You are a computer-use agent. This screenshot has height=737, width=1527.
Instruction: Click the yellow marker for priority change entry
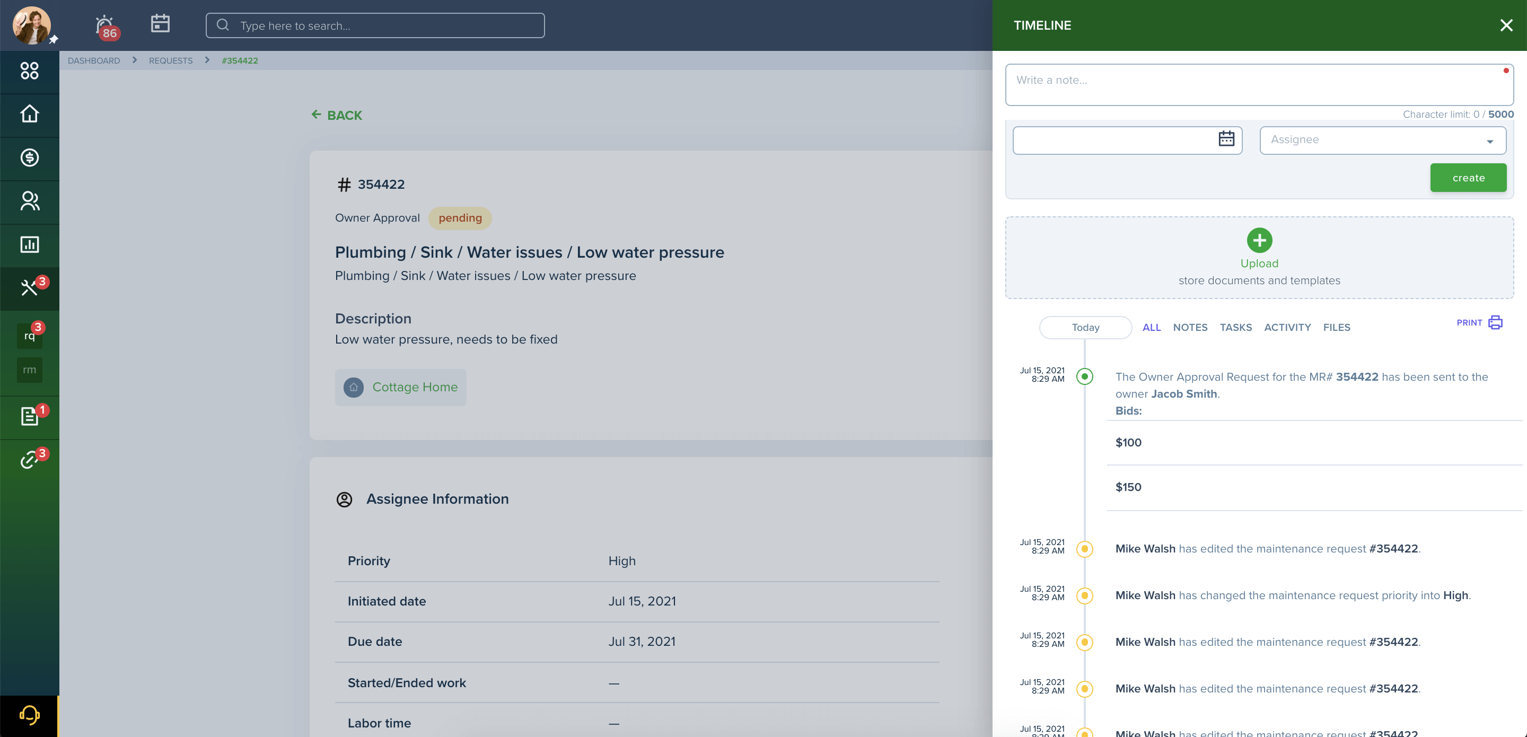[1084, 595]
